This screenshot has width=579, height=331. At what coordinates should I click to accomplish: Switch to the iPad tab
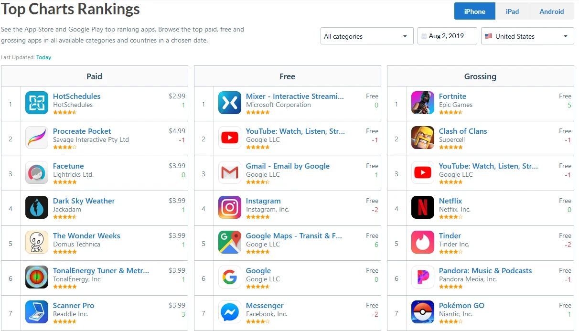click(x=512, y=11)
